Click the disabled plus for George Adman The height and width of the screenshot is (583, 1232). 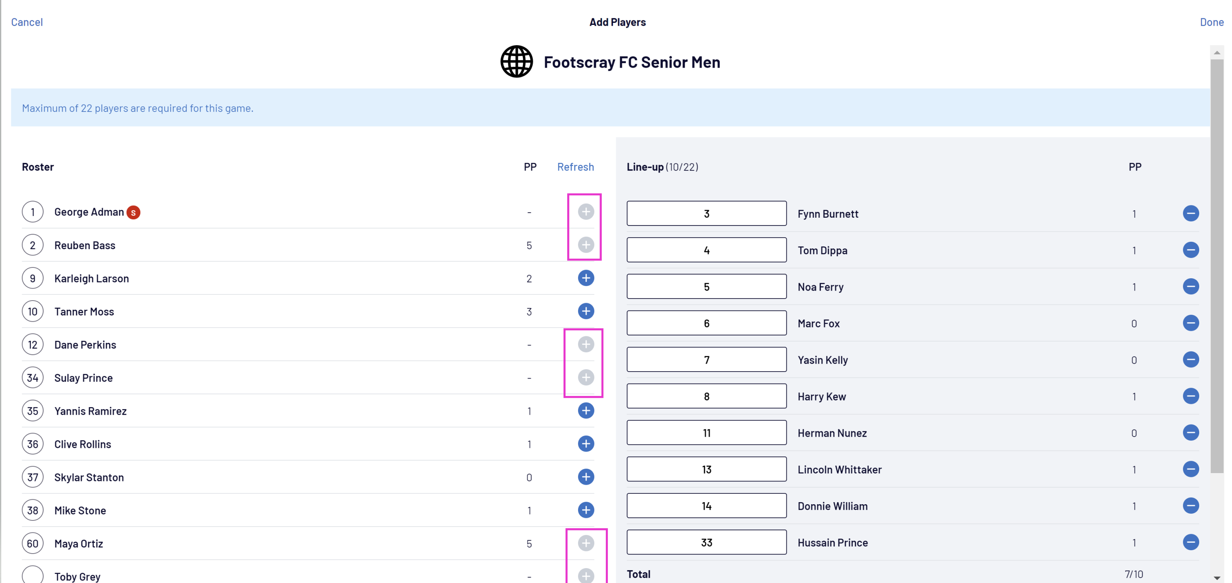tap(586, 212)
